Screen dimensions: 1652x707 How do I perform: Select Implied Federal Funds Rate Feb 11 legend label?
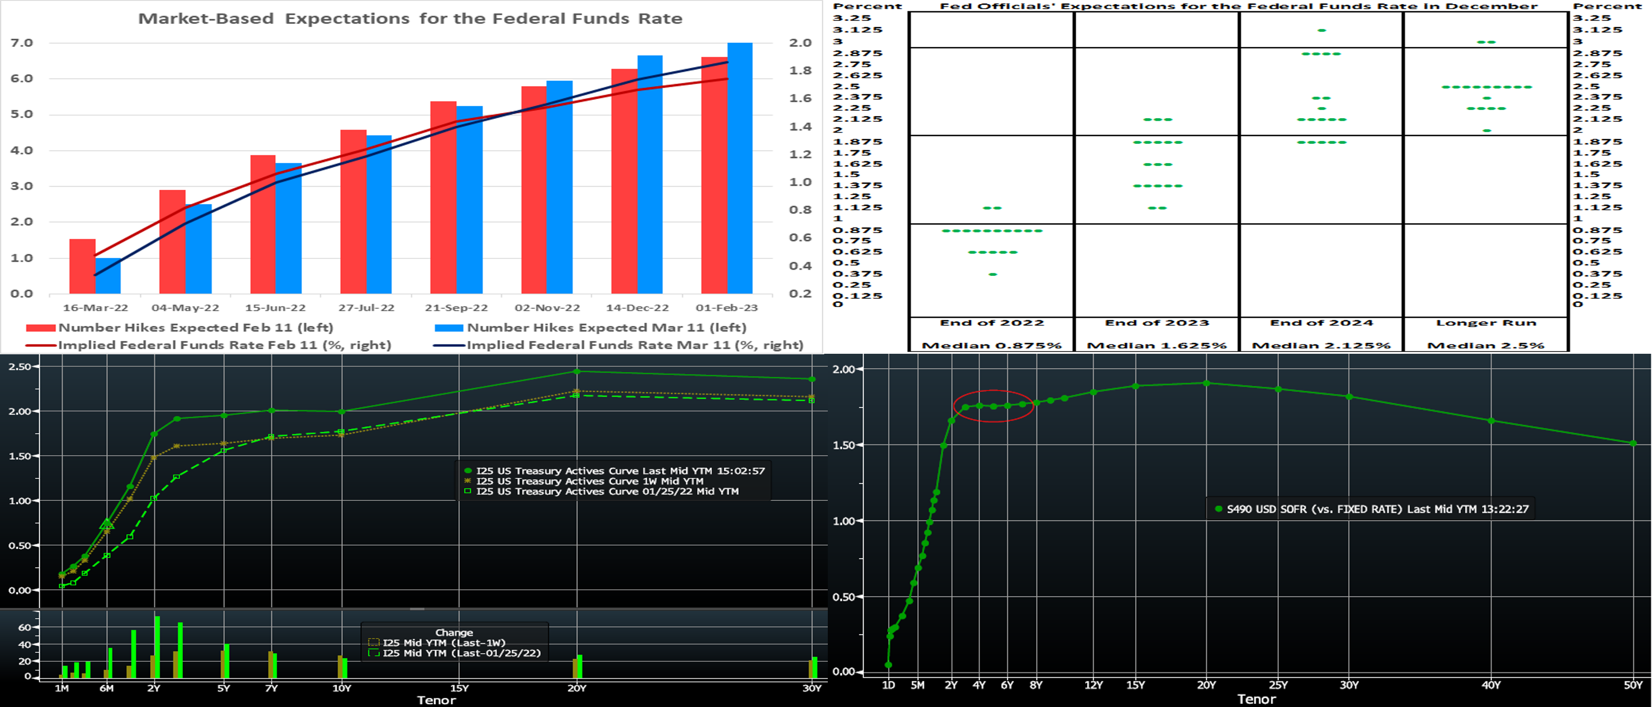(224, 345)
